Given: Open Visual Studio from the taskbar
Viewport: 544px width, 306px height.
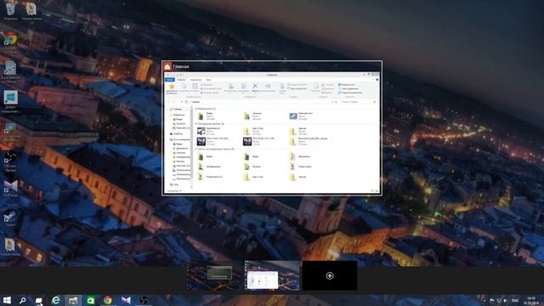Looking at the screenshot, I should tap(126, 300).
